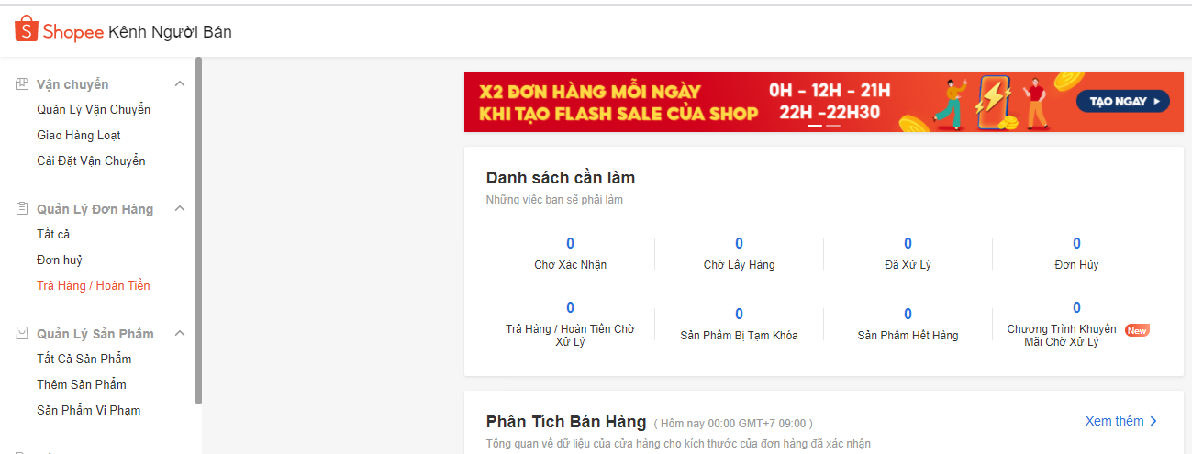Collapse the Vận chuyển section
1192x454 pixels.
[180, 84]
